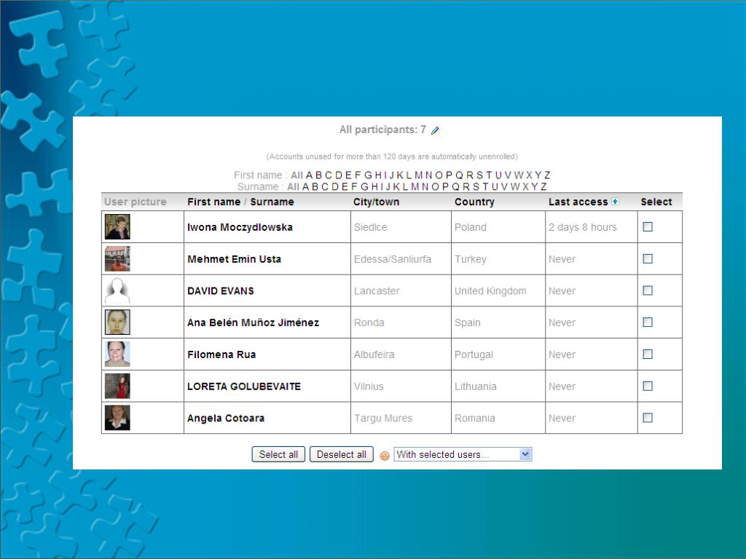This screenshot has width=746, height=559.
Task: Click the Lancaster city cell
Action: coord(377,291)
